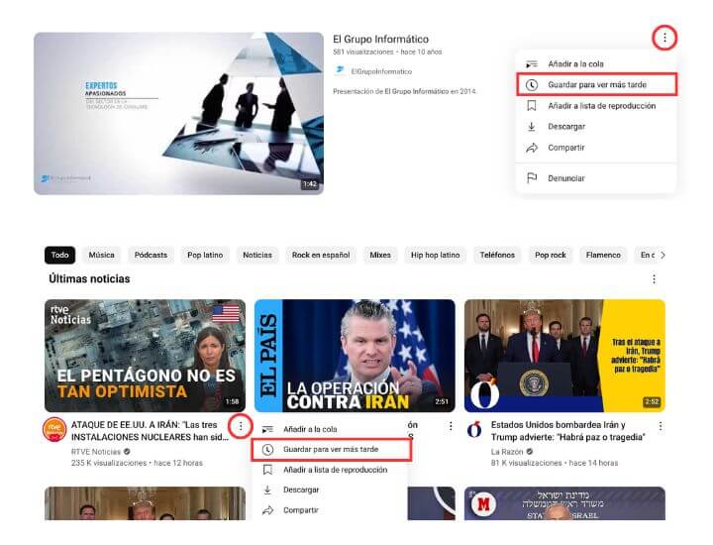Select the Noticias filter chip
The height and width of the screenshot is (545, 713).
(x=257, y=256)
